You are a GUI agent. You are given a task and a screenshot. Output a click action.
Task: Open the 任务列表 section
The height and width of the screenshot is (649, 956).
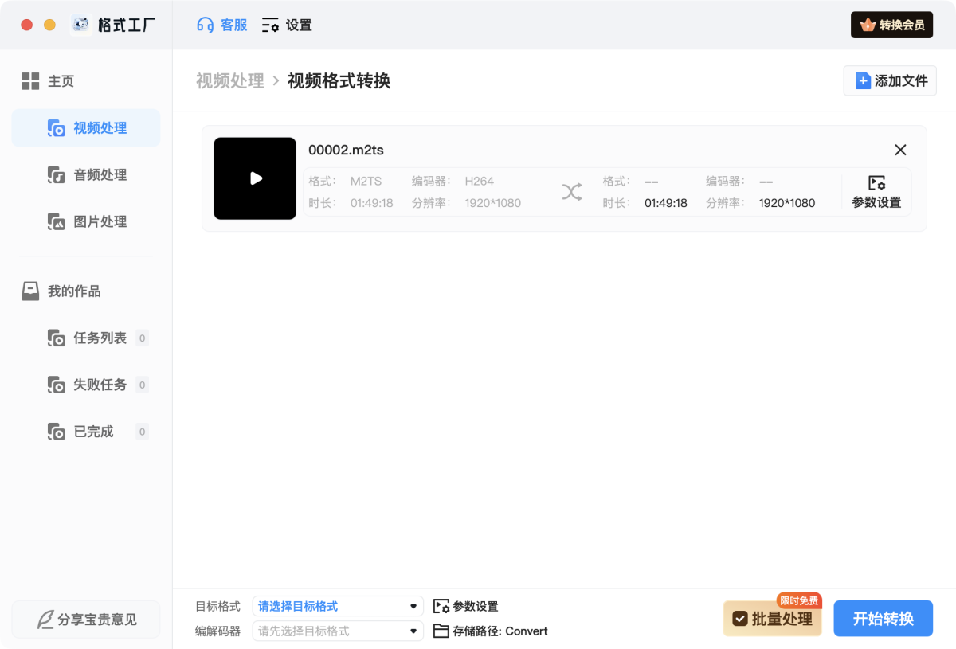(x=100, y=338)
